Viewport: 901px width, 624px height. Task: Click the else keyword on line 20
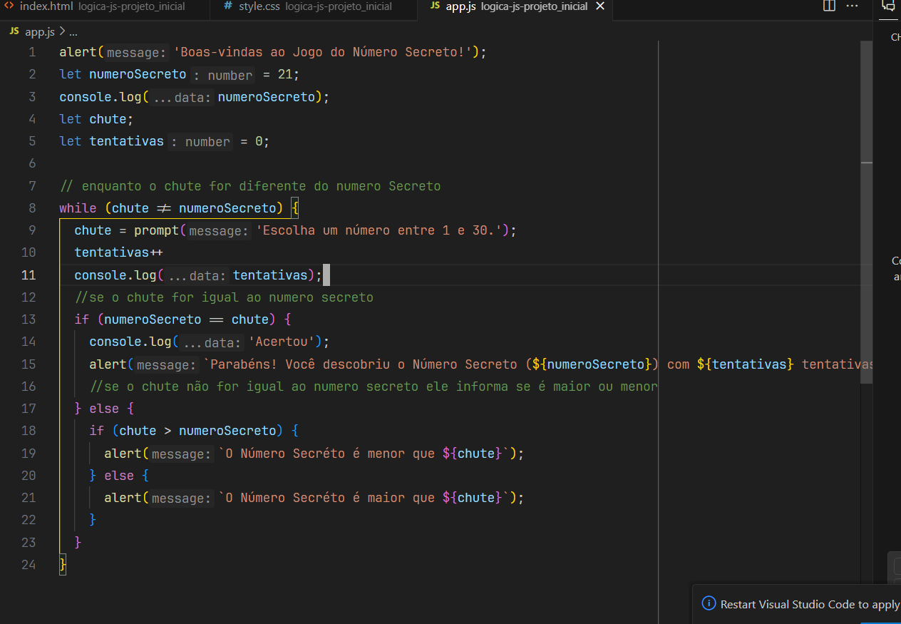119,476
